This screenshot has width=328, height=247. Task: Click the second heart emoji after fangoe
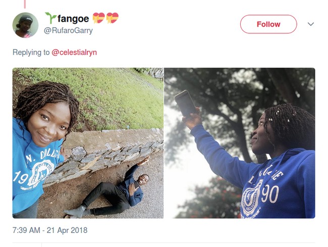112,19
